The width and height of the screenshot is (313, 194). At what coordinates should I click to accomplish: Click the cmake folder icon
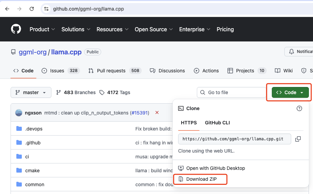[x=19, y=170]
